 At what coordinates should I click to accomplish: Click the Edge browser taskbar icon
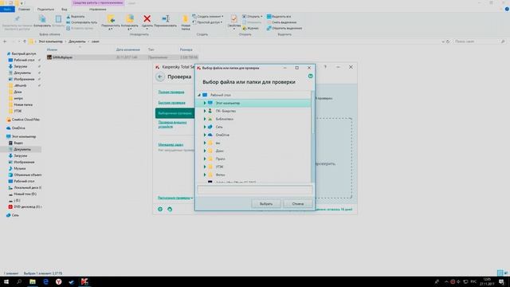pyautogui.click(x=45, y=281)
